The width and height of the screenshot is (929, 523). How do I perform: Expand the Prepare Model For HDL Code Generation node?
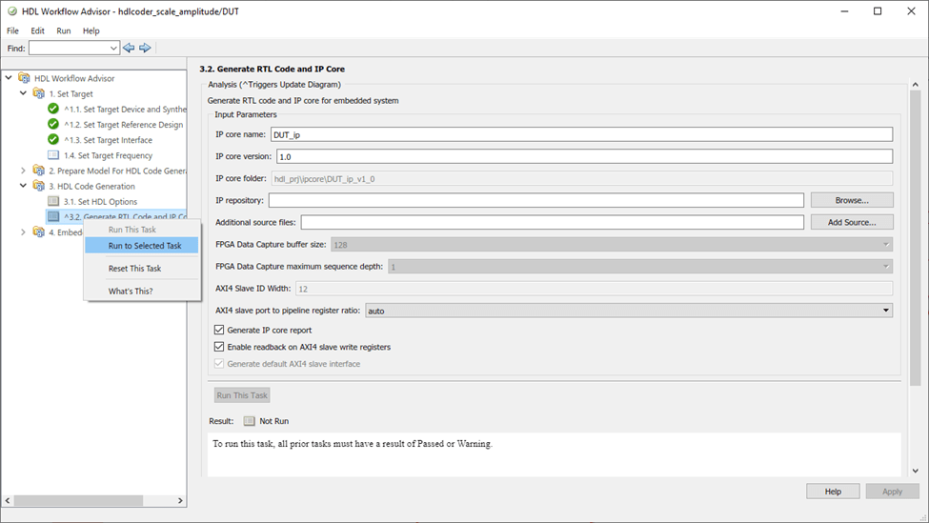click(25, 171)
